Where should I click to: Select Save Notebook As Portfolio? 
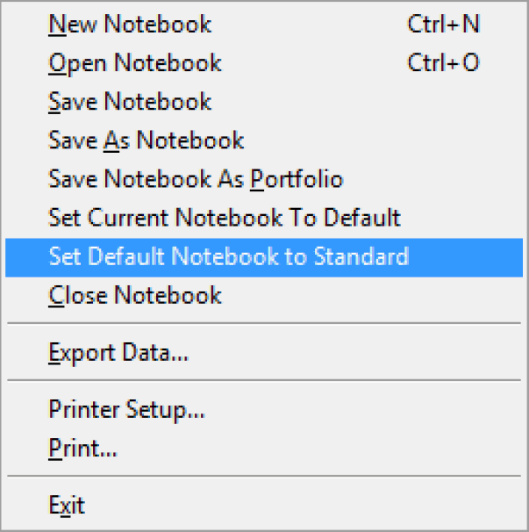coord(196,179)
